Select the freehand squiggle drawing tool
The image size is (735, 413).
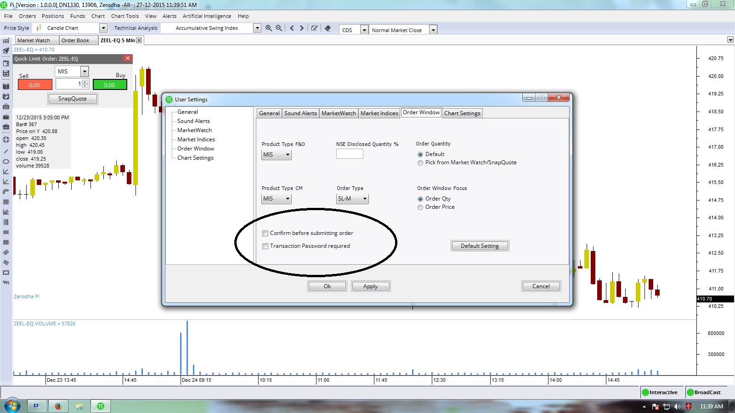point(6,283)
